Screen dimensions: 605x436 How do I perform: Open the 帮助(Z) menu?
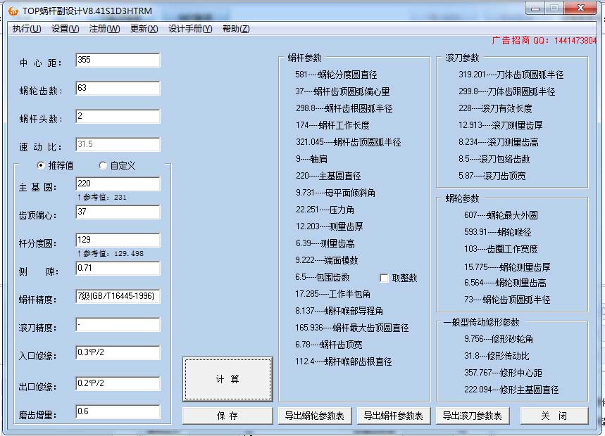pos(235,29)
